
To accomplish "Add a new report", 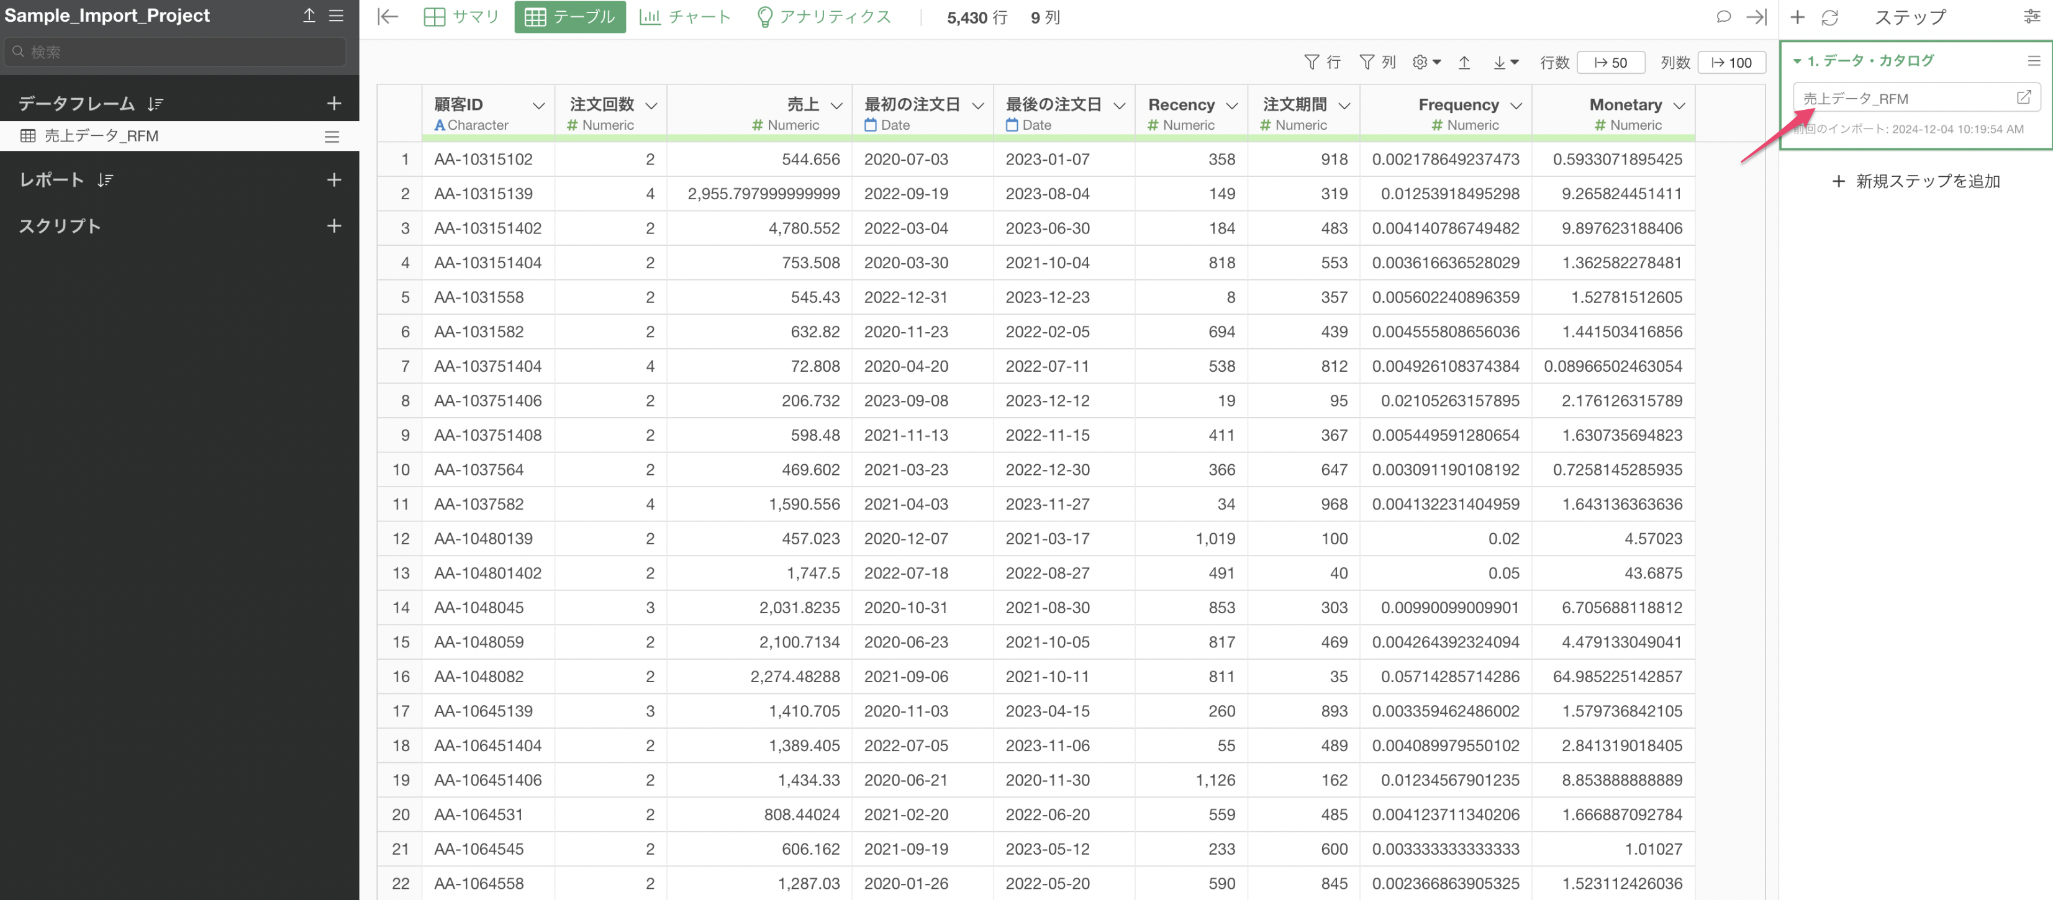I will click(334, 180).
